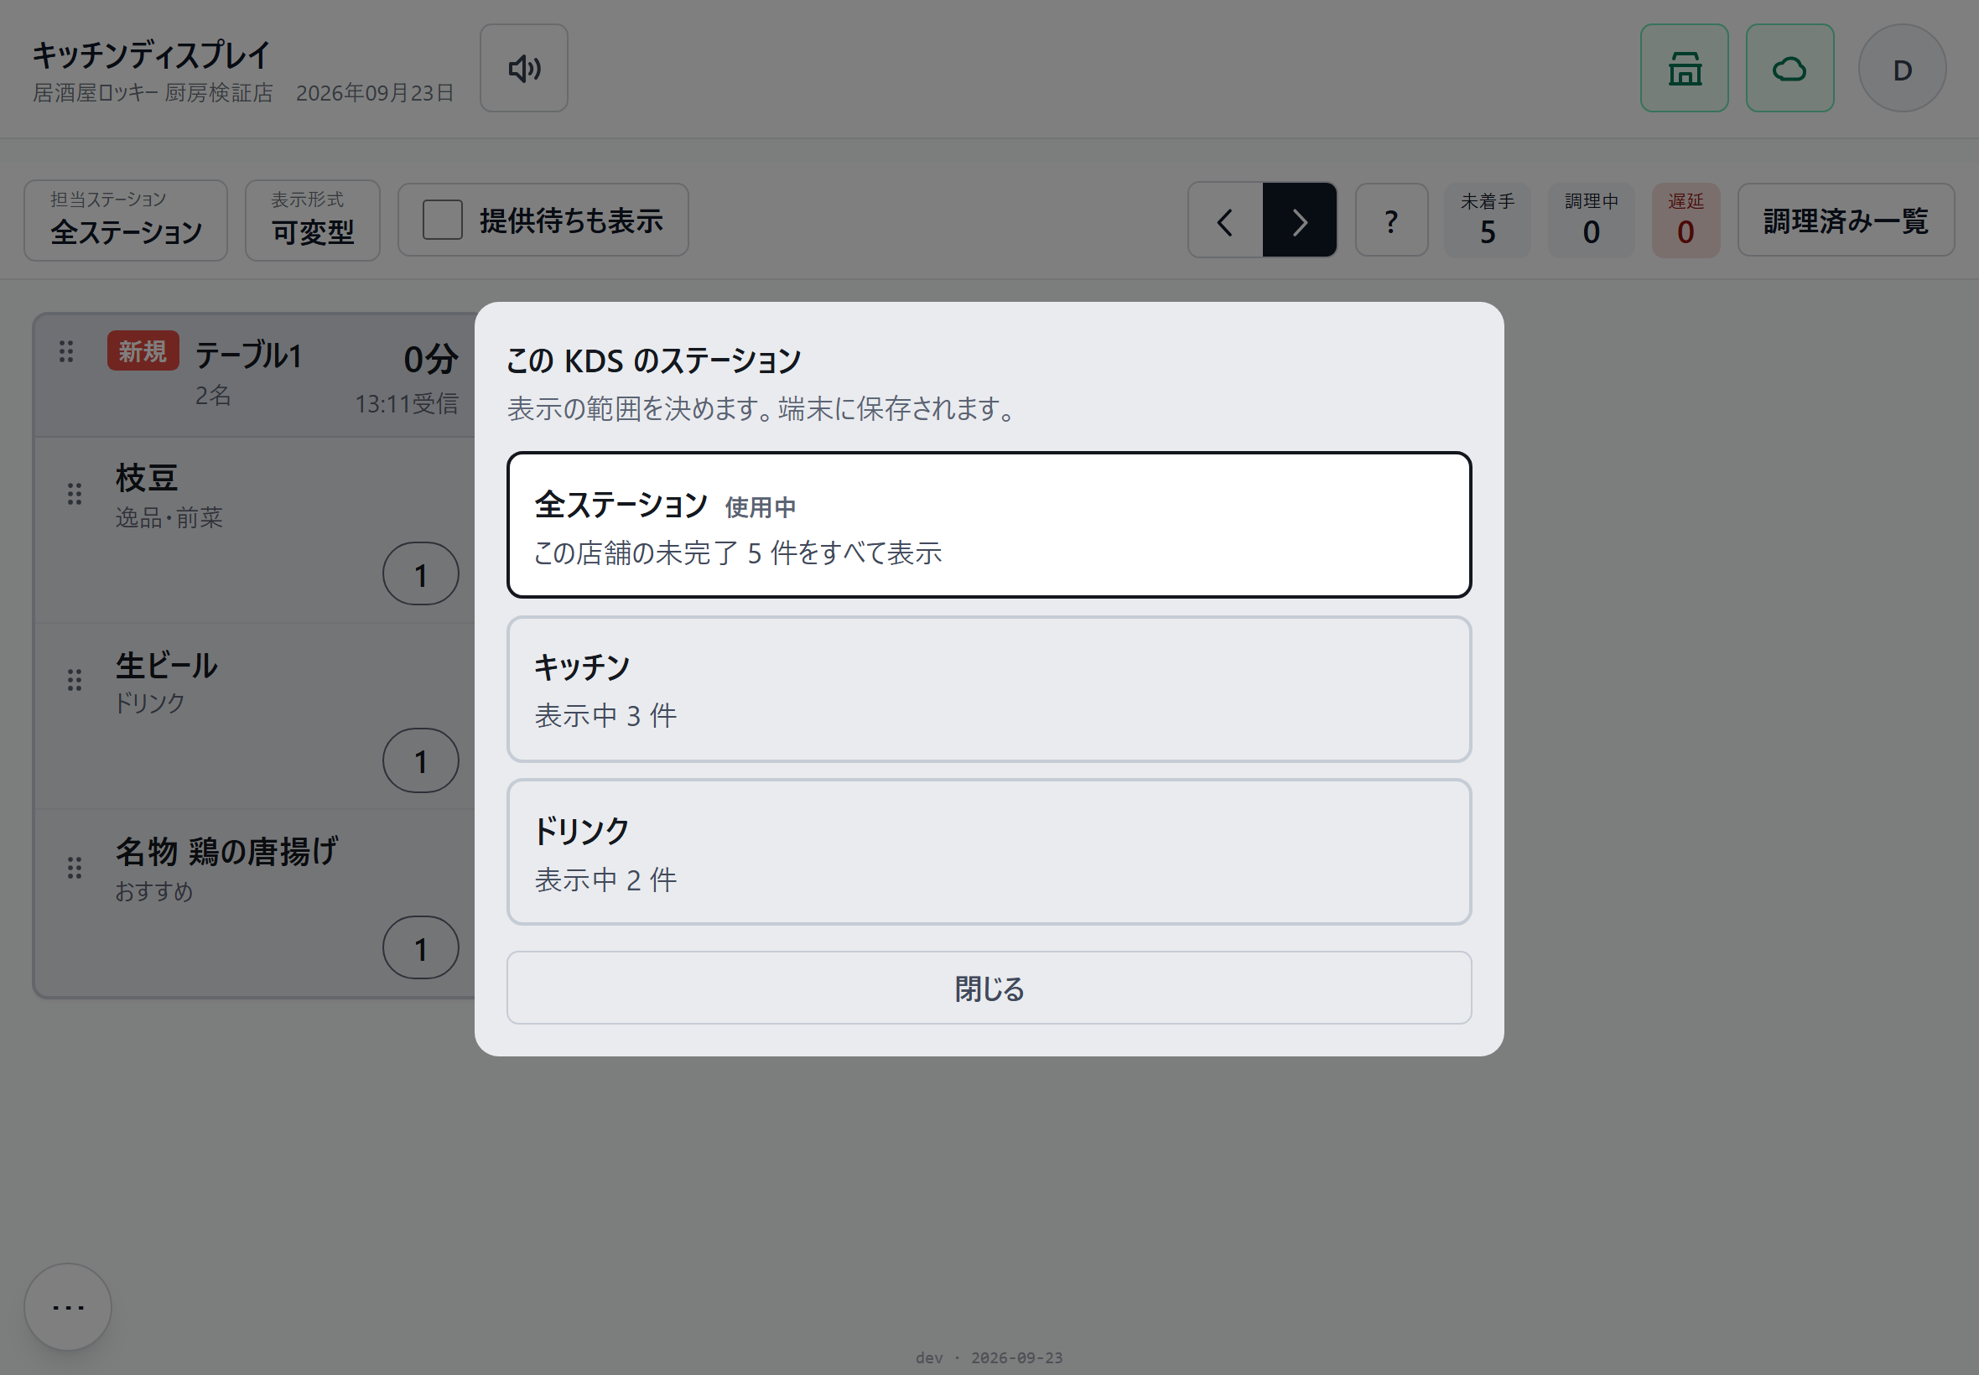Click the 使用中 label

click(x=760, y=507)
